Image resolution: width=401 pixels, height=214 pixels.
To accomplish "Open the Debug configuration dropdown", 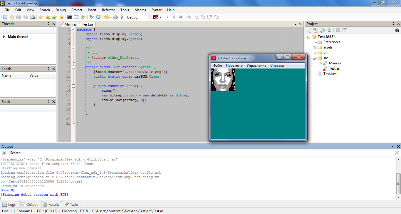I will (149, 17).
